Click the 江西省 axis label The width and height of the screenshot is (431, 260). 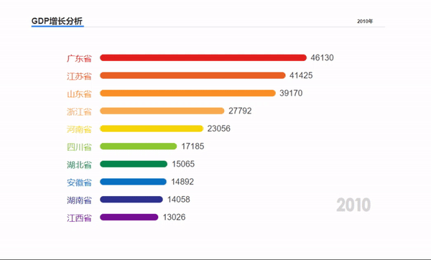(x=79, y=218)
